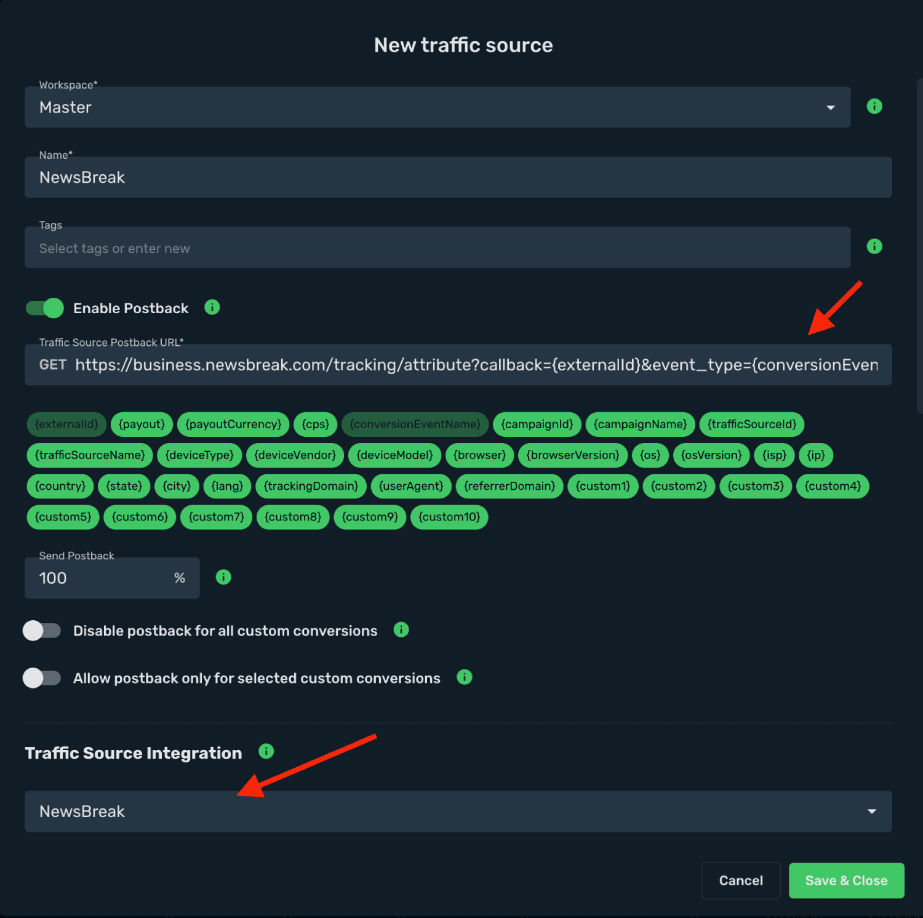
Task: Click the info icon beside Tags field
Action: point(874,247)
